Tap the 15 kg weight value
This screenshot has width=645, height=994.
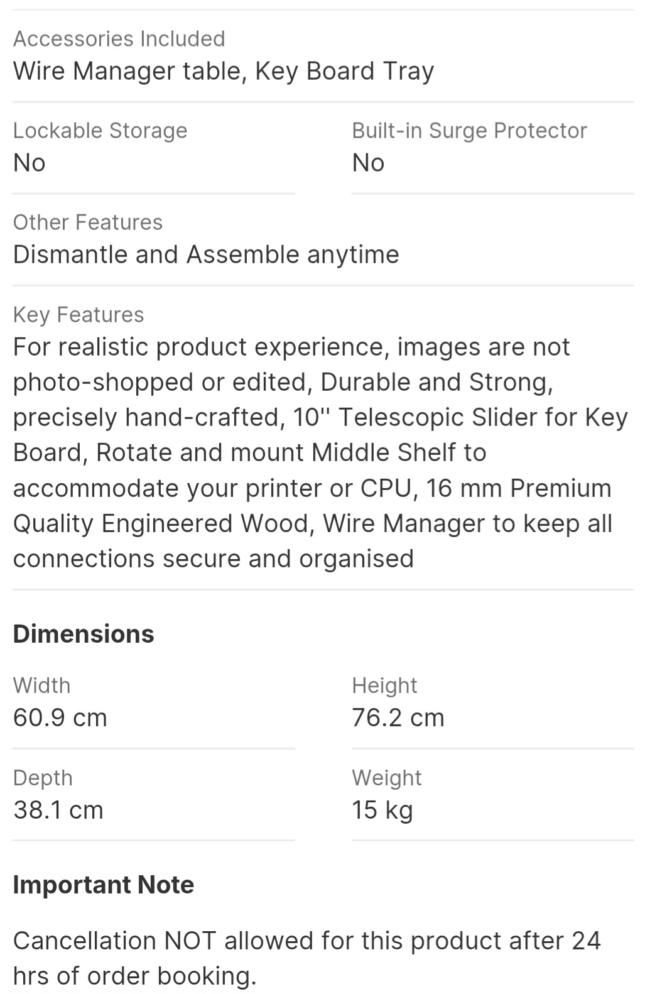click(x=382, y=810)
